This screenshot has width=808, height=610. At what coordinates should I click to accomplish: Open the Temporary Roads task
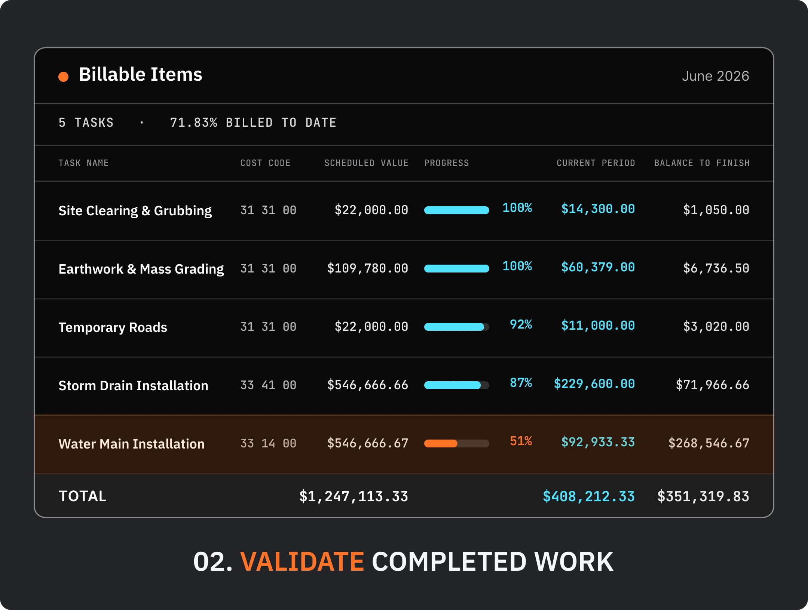[113, 327]
